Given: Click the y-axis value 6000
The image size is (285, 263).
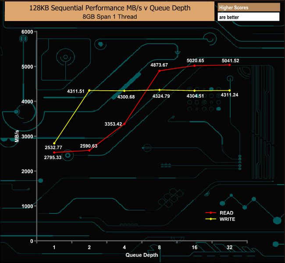Looking at the screenshot, I should tap(27, 32).
